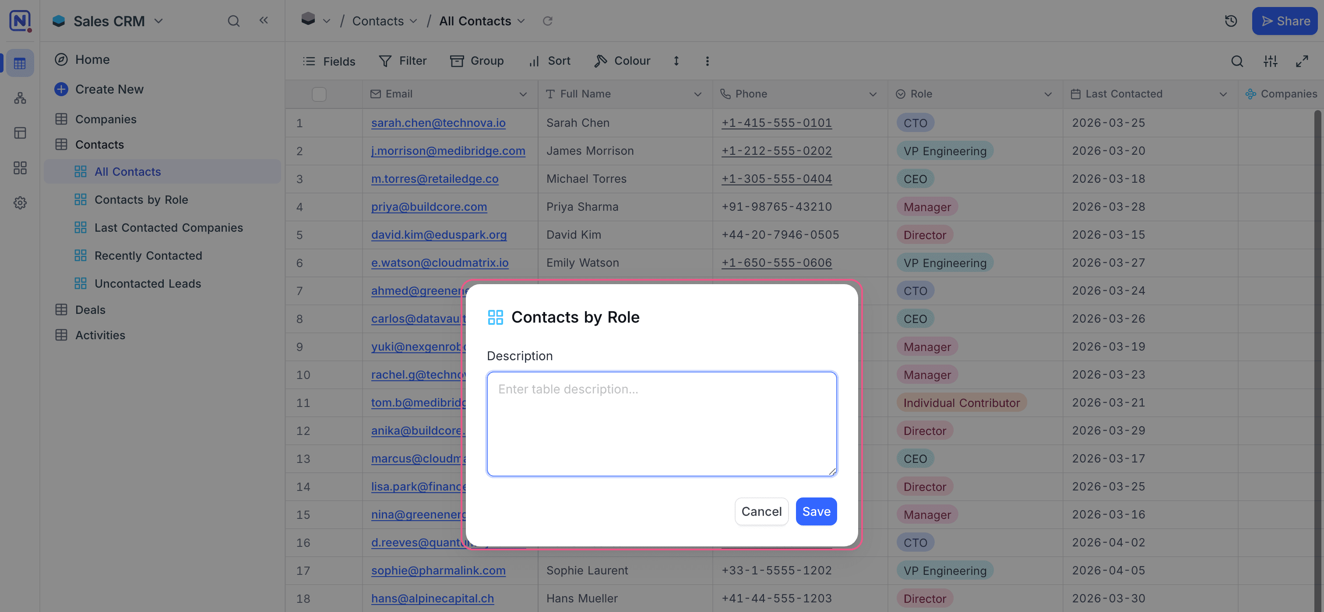Open the data table view icon in left rail
The height and width of the screenshot is (612, 1324).
(x=20, y=64)
